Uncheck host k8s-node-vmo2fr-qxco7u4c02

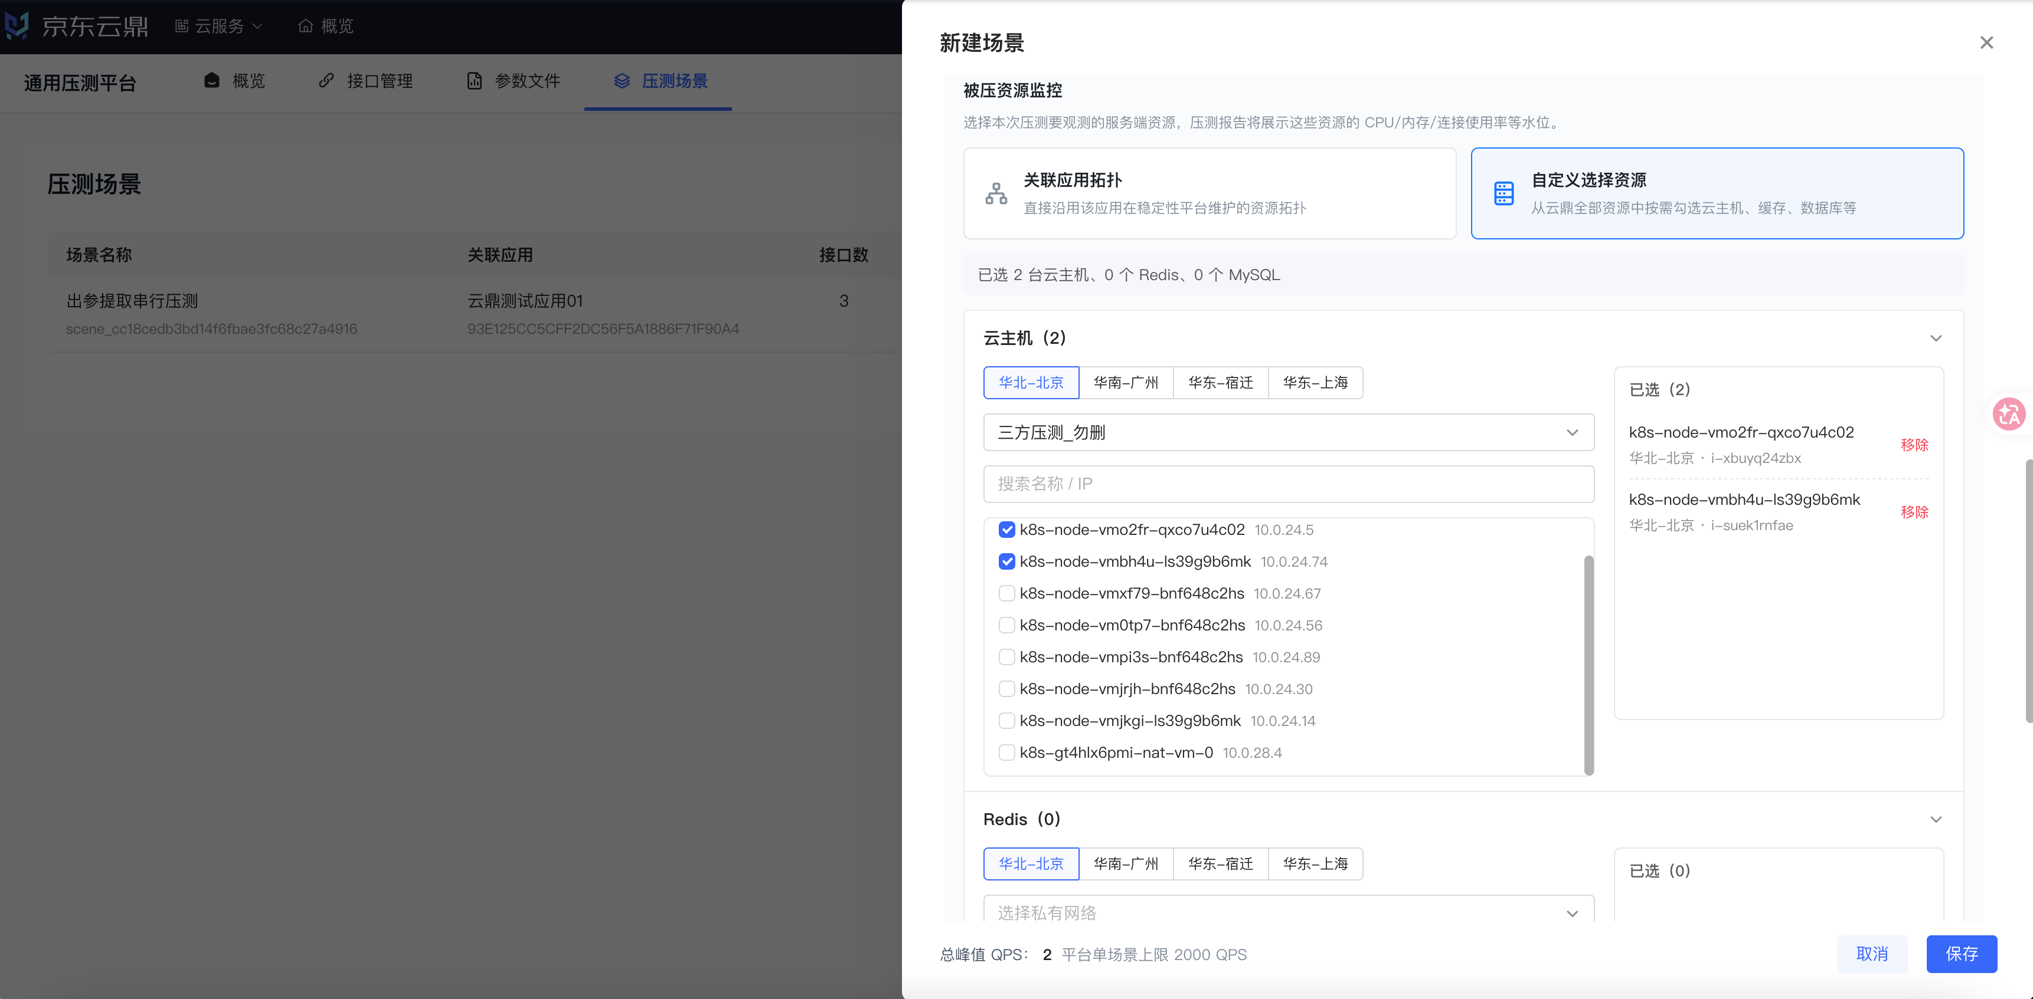click(1006, 530)
